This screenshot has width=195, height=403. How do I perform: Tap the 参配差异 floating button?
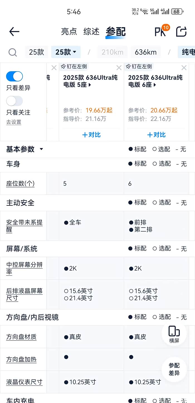tap(174, 369)
